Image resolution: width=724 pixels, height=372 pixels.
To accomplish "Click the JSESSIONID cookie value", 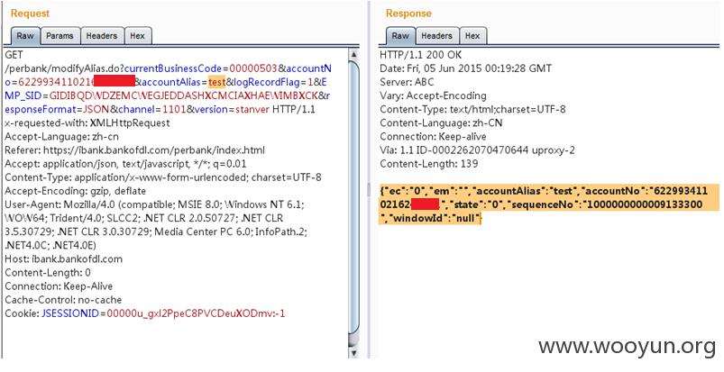I will pyautogui.click(x=197, y=313).
